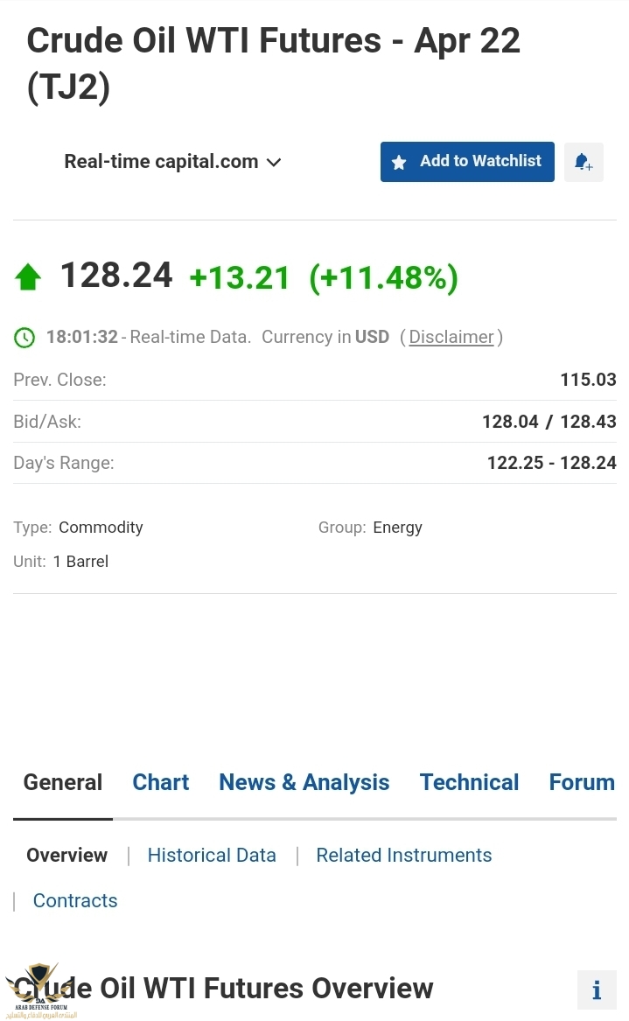
Task: View the Historical Data section
Action: [x=212, y=855]
